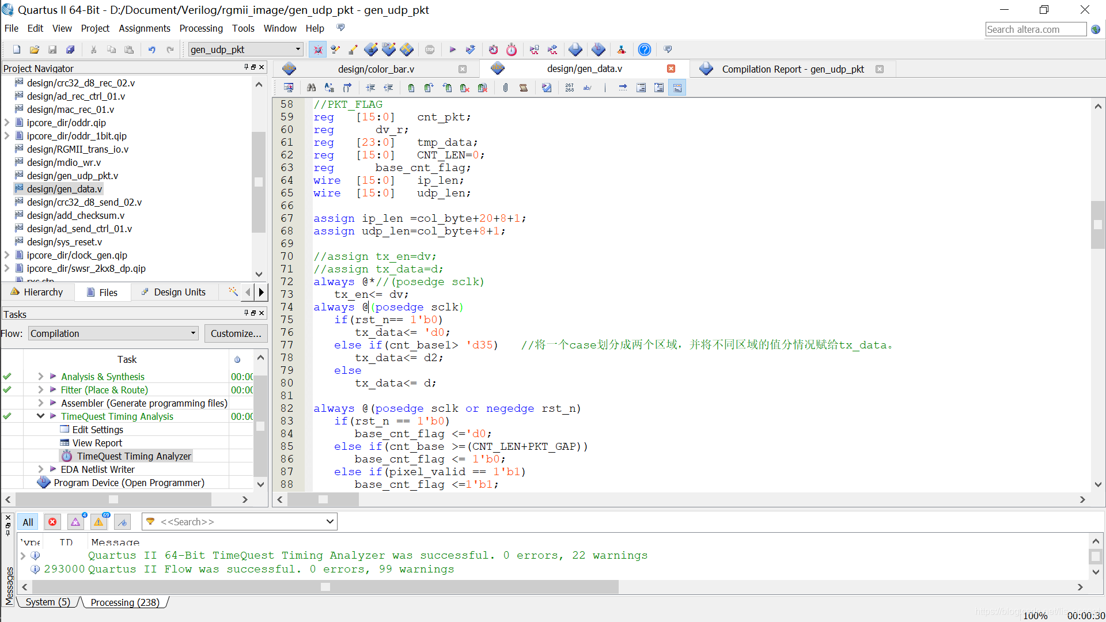Toggle the warning messages filter

[99, 522]
